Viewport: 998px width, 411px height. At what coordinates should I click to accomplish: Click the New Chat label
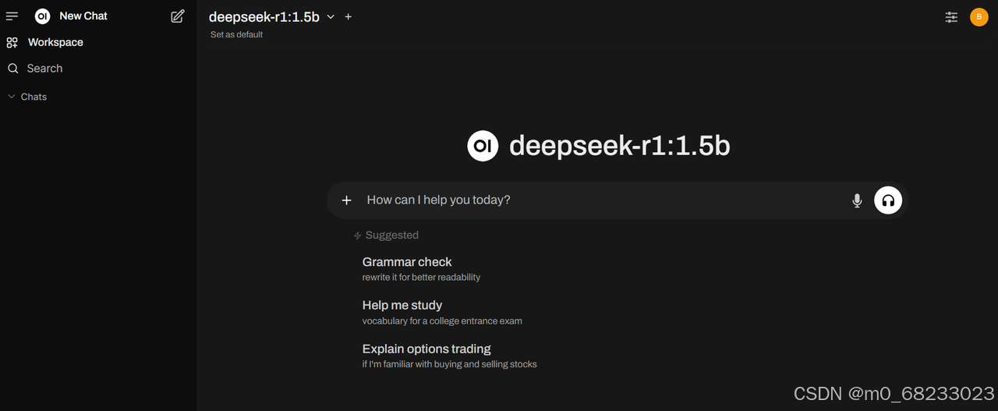coord(83,16)
